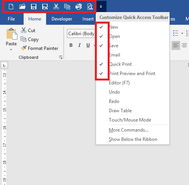Check Undo in the customize menu
189x185 pixels.
tap(132, 92)
